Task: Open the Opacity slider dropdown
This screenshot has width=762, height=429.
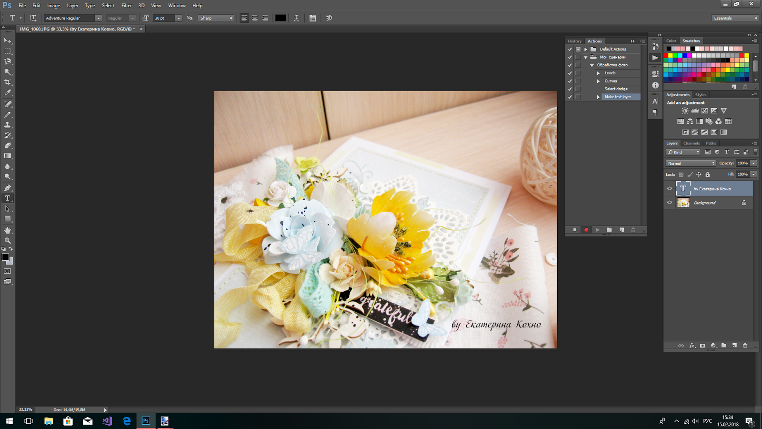Action: pyautogui.click(x=753, y=163)
